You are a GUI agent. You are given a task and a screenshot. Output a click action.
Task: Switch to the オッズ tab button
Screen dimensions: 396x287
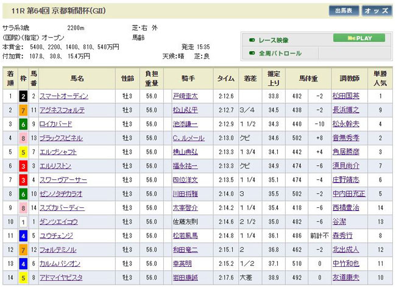coord(377,10)
